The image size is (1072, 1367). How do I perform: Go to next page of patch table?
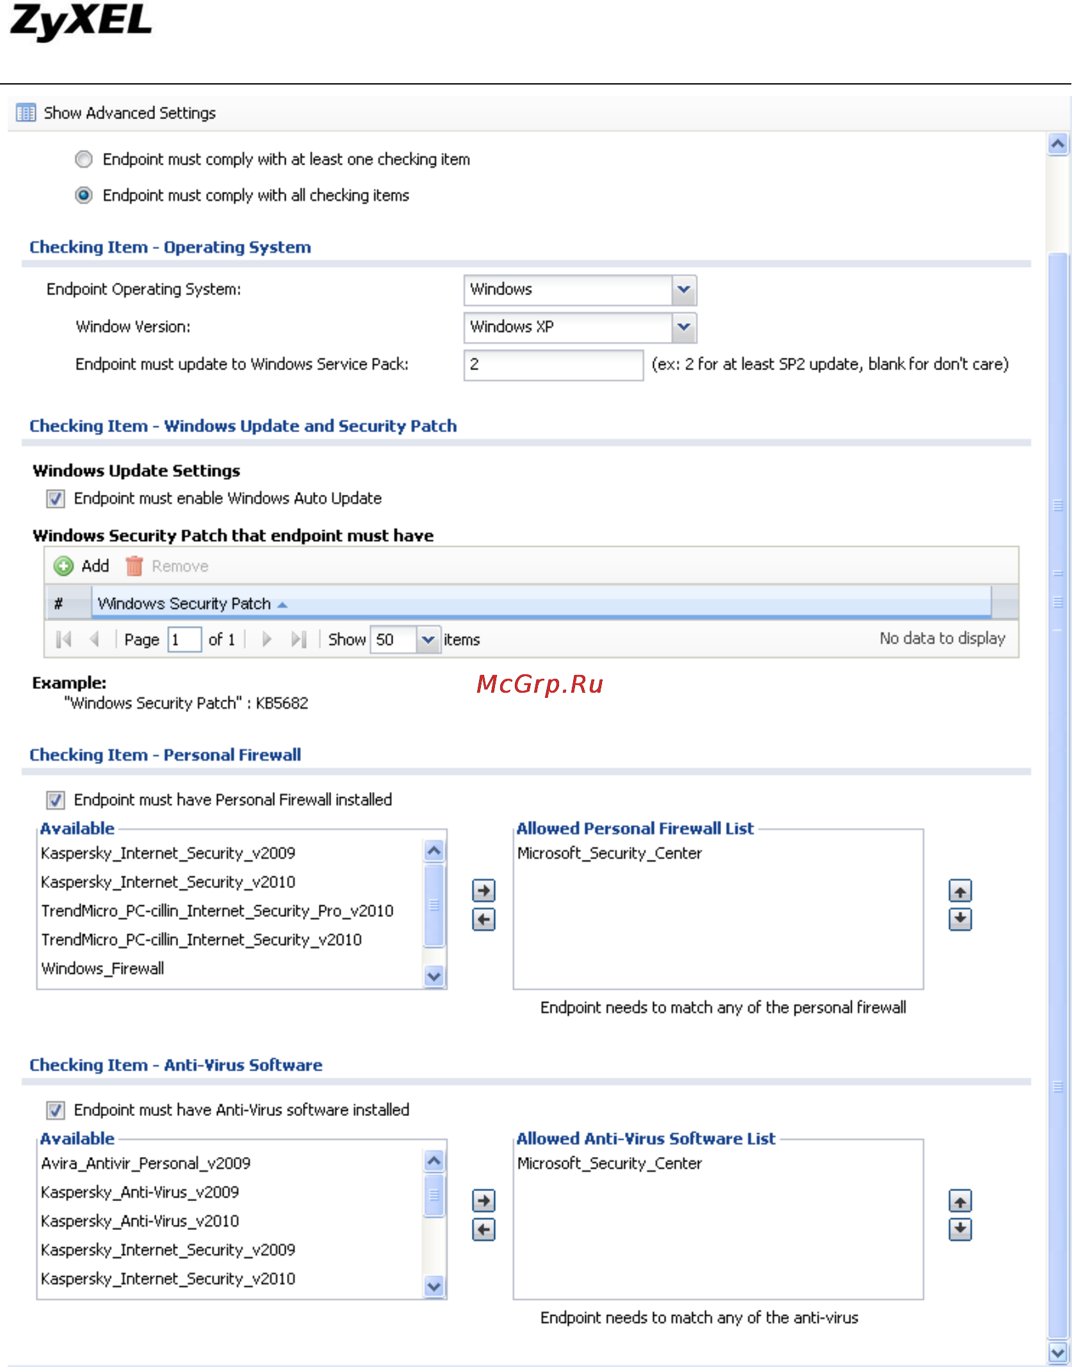[x=267, y=639]
